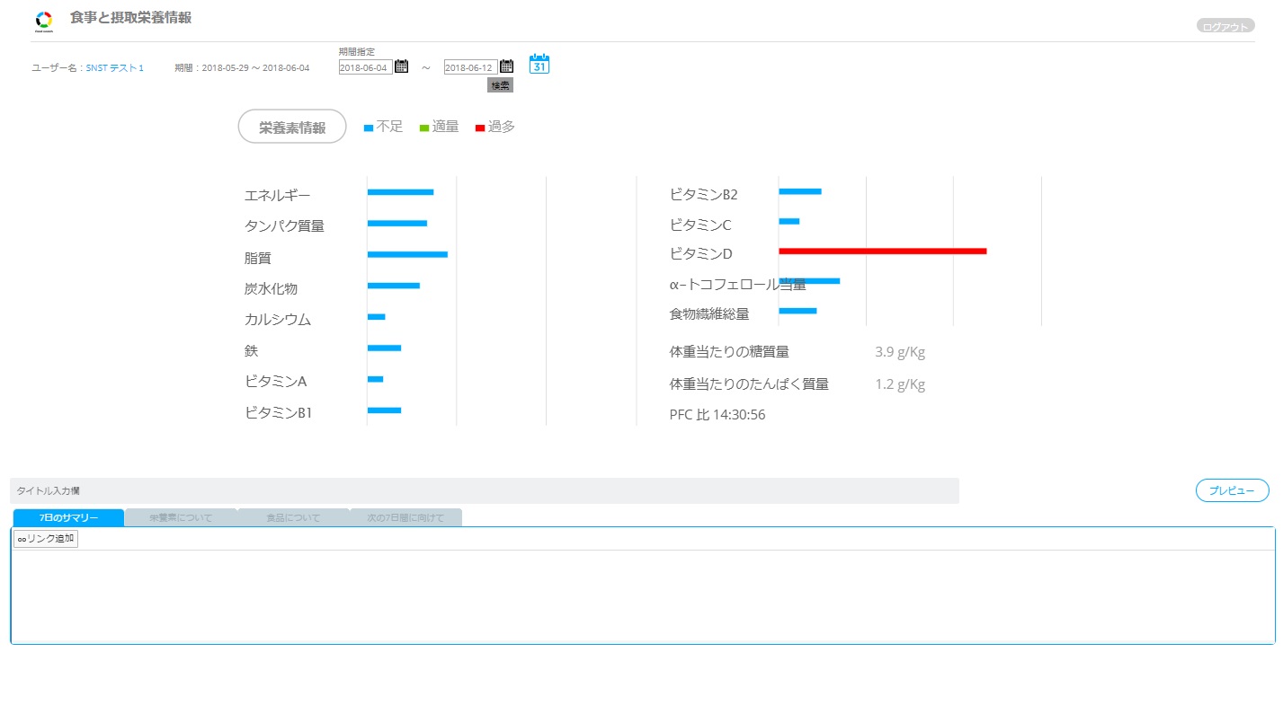Click the リンク追加 add link button
This screenshot has height=723, width=1283.
tap(46, 539)
